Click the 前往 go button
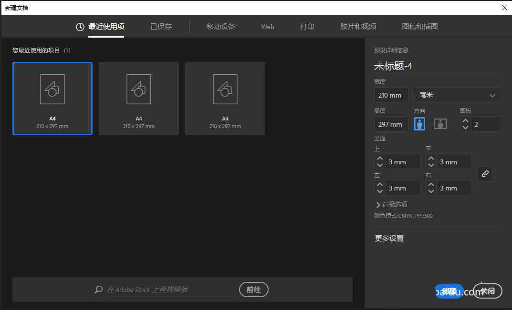The image size is (512, 310). 253,290
